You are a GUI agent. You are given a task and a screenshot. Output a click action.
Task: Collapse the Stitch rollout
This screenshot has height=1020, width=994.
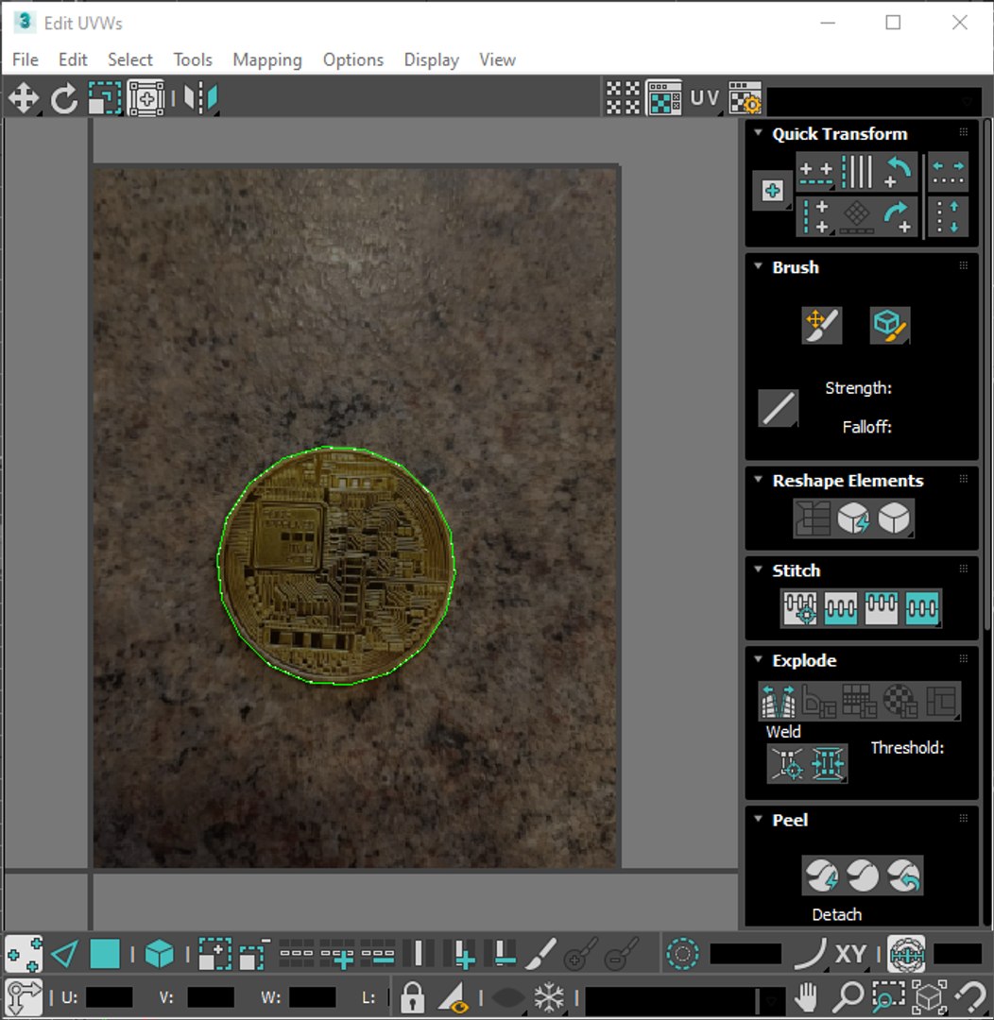(x=758, y=569)
